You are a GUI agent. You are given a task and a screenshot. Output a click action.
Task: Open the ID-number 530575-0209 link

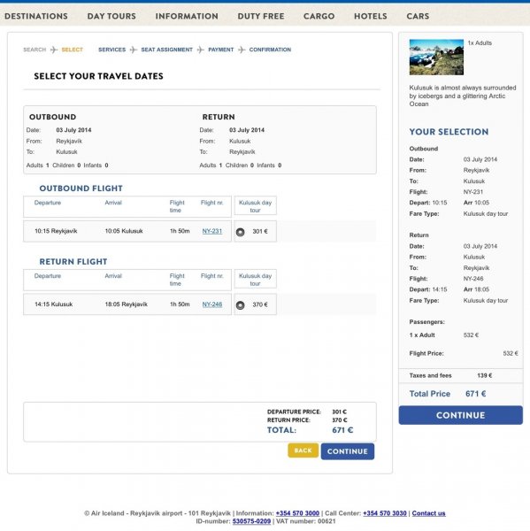pos(251,521)
